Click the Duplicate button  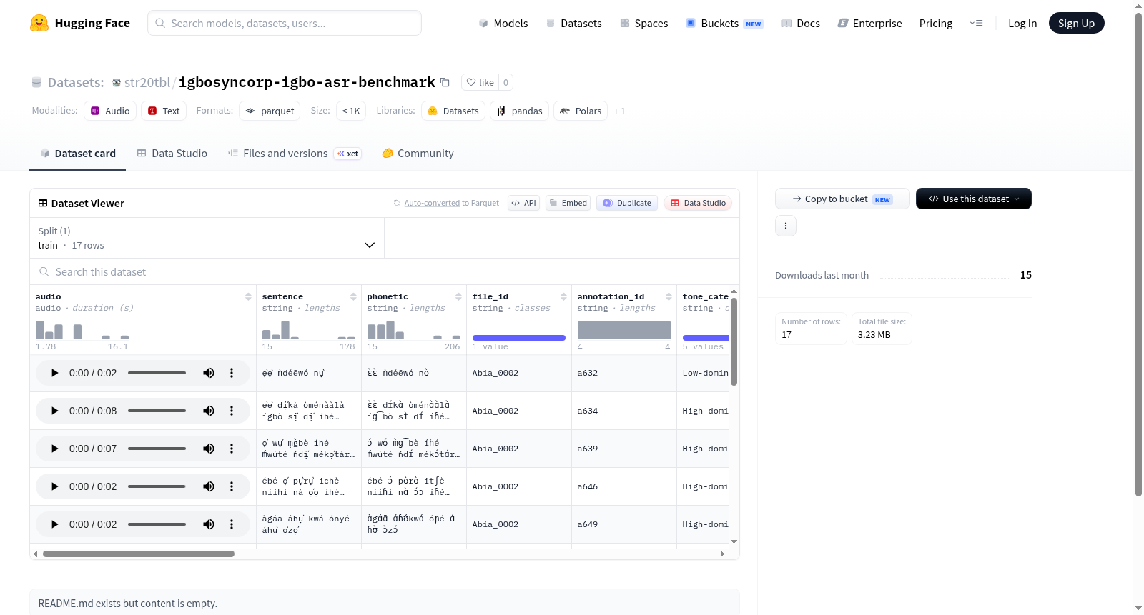click(x=626, y=203)
